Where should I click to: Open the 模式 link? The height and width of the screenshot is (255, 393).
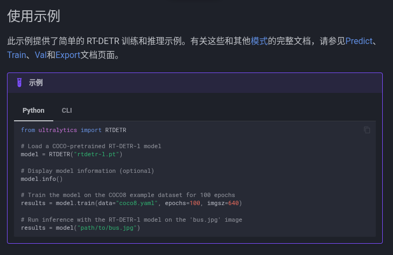[259, 41]
